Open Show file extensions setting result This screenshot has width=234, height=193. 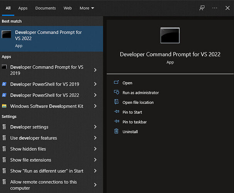(x=30, y=160)
